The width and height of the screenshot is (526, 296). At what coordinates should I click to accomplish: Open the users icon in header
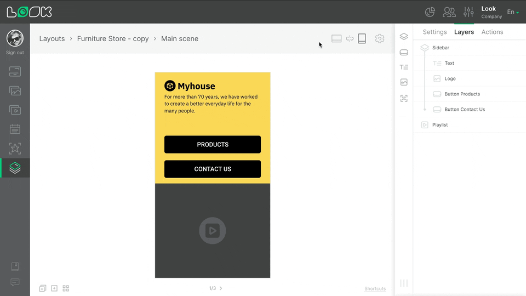pos(449,12)
